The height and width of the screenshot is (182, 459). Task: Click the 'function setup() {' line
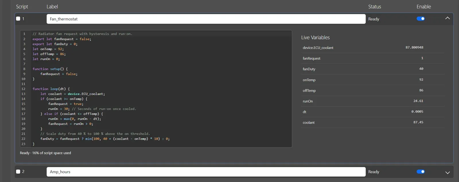tap(50, 69)
